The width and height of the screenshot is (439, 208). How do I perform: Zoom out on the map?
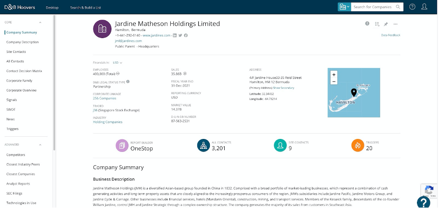coord(334,82)
